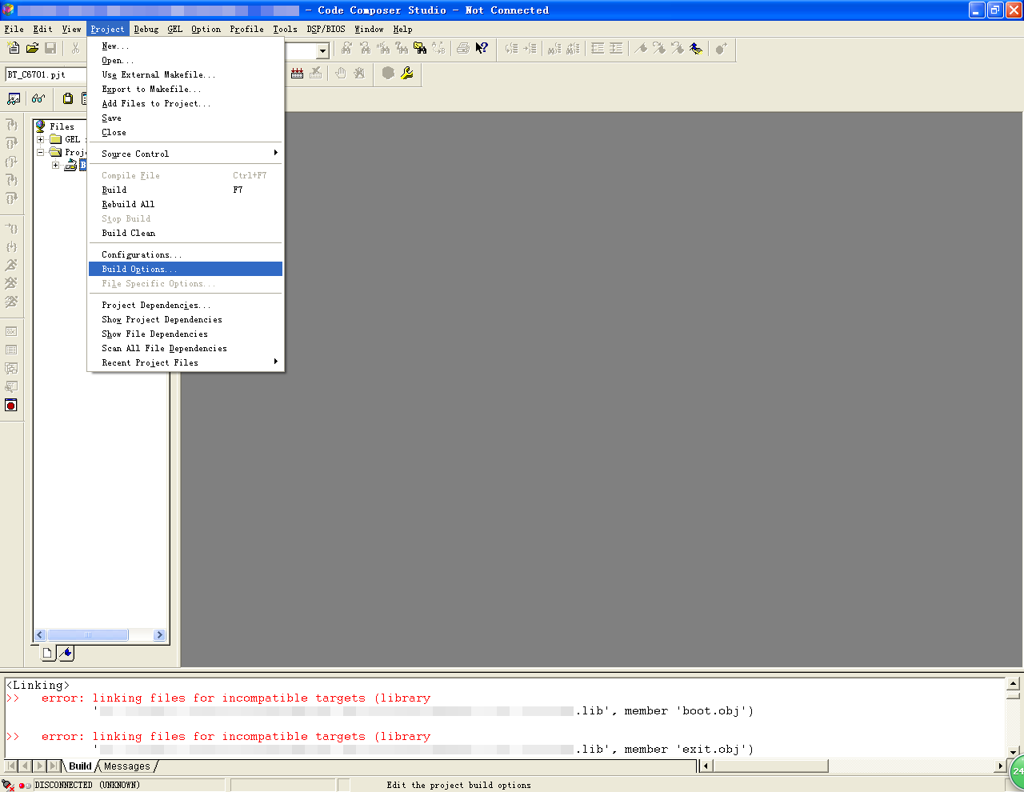
Task: Click the project tree scroll right arrow
Action: point(159,635)
